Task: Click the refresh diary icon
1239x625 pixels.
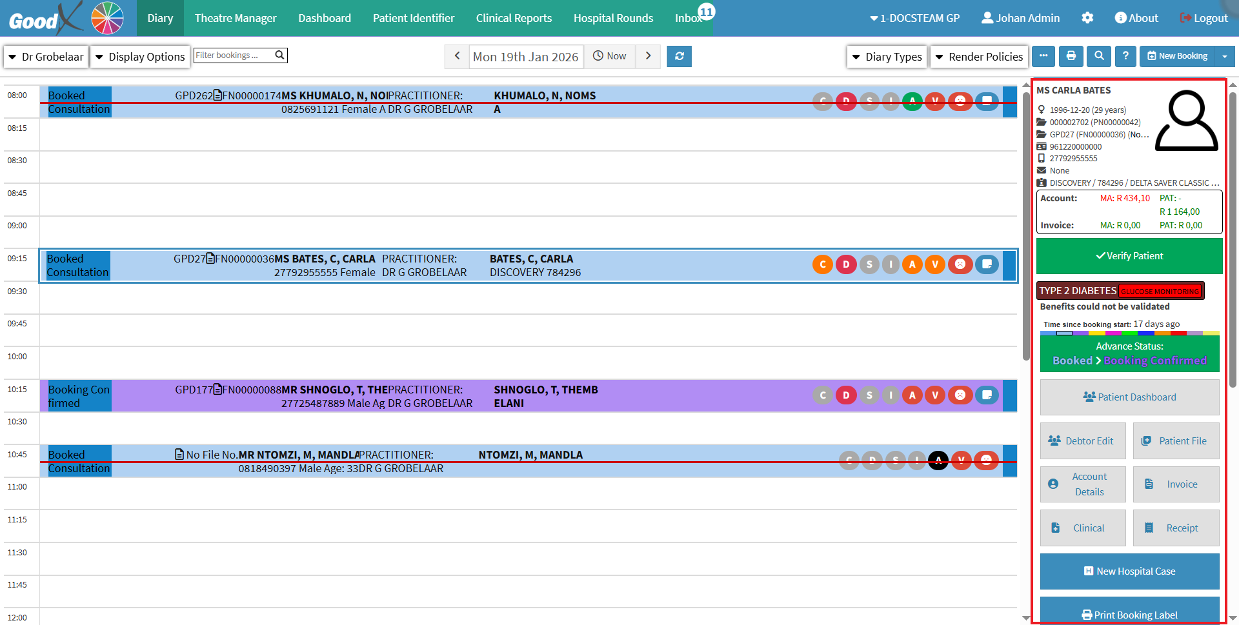Action: 679,56
